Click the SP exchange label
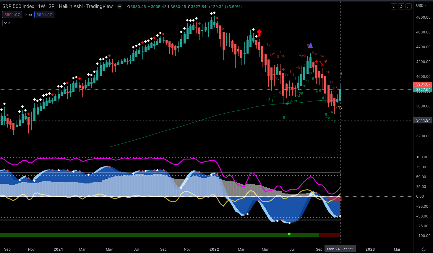 [x=51, y=6]
